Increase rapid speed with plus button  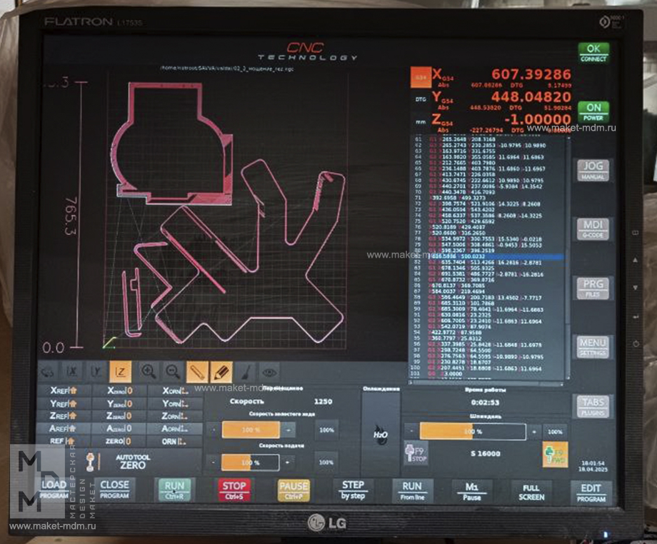[288, 430]
